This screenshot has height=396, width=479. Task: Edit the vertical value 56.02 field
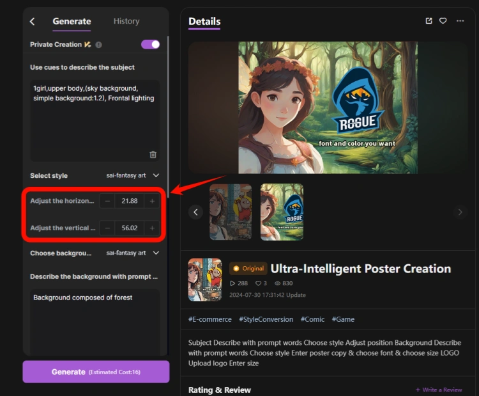pos(130,228)
